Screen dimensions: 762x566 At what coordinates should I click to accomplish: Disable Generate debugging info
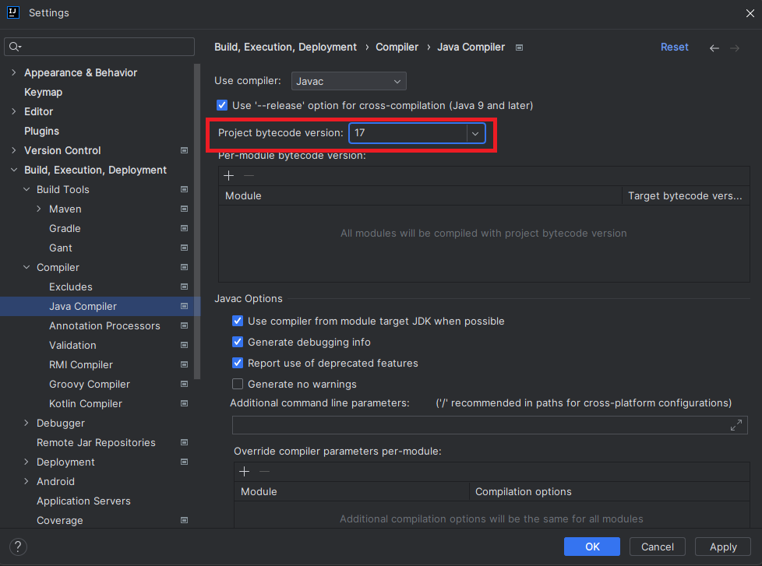pyautogui.click(x=238, y=342)
